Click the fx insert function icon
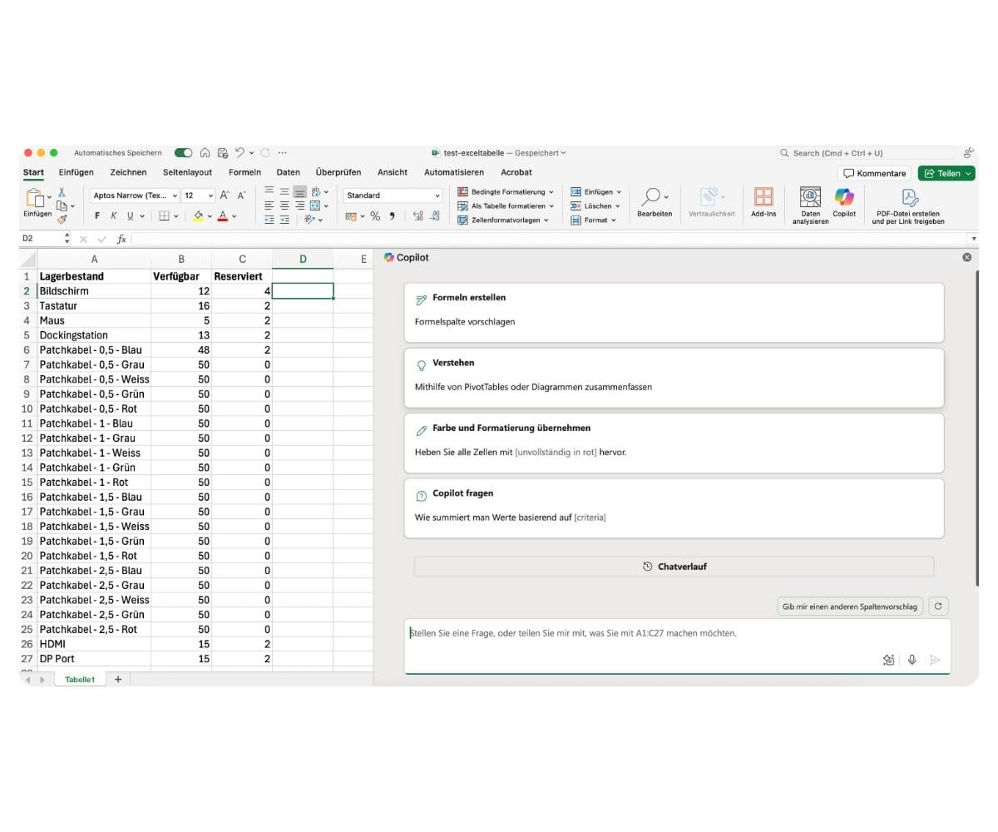Viewport: 998px width, 832px height. (x=121, y=239)
